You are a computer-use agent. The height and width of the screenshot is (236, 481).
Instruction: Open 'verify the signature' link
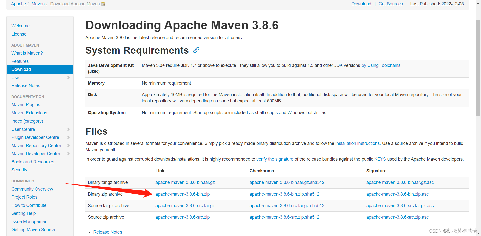[275, 159]
